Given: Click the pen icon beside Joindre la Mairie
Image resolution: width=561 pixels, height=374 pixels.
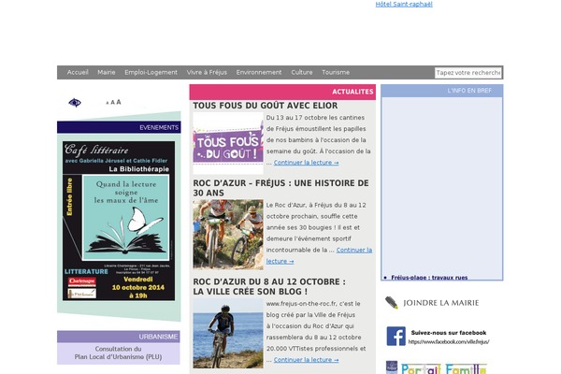Looking at the screenshot, I should click(x=392, y=303).
